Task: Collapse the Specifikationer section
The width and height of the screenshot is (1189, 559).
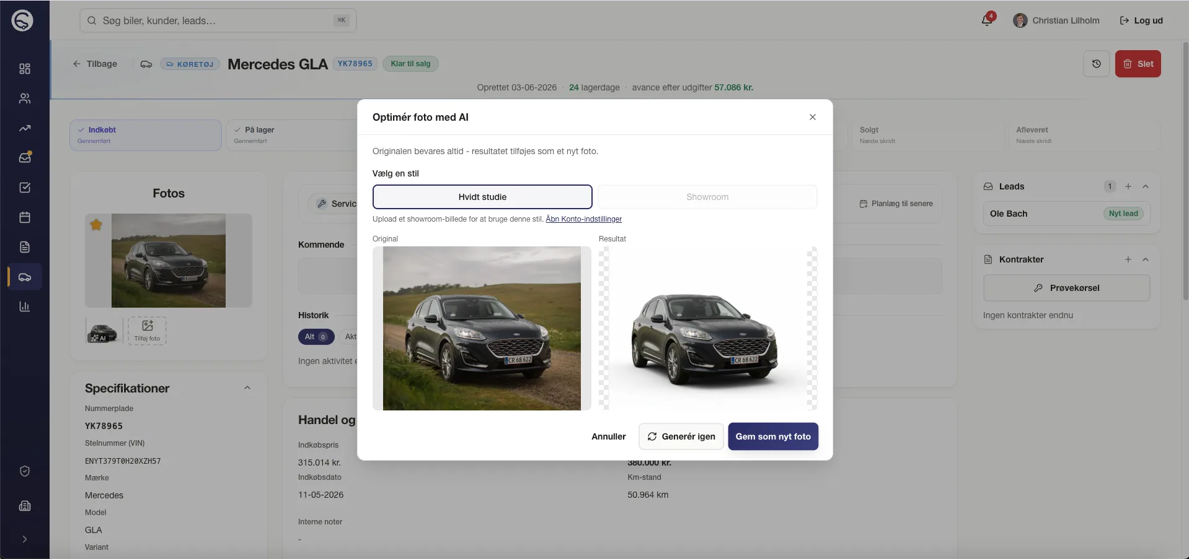Action: click(x=247, y=388)
